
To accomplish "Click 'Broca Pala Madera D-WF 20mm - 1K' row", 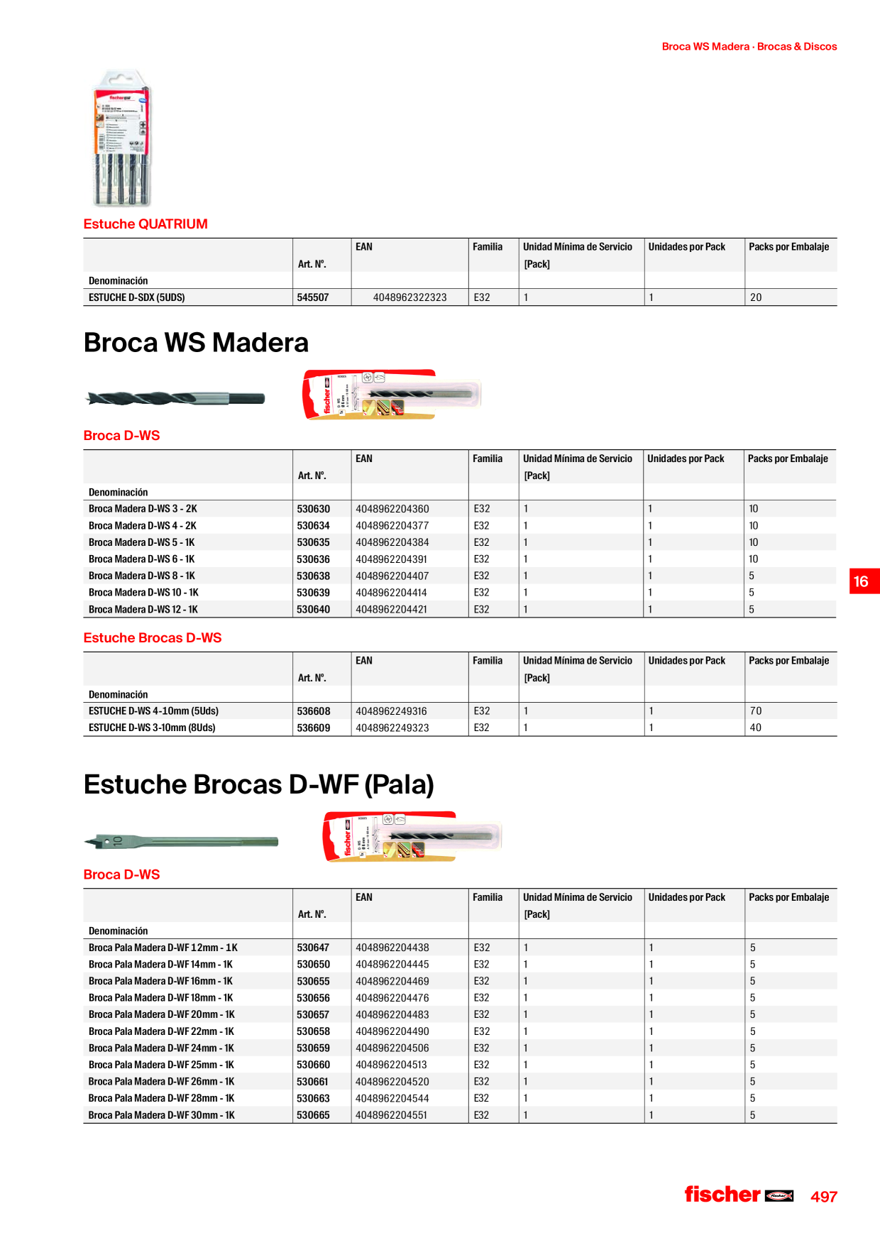I will [x=460, y=1015].
